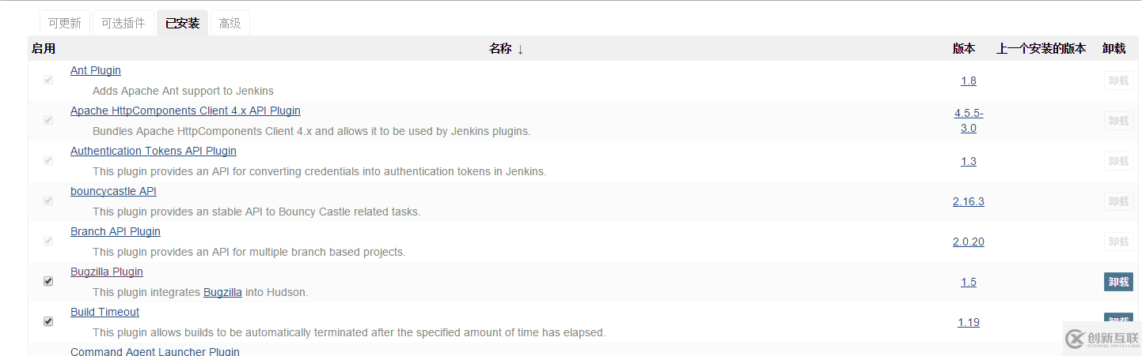Open version 2.16.3 link for bouncycastle

pyautogui.click(x=969, y=201)
